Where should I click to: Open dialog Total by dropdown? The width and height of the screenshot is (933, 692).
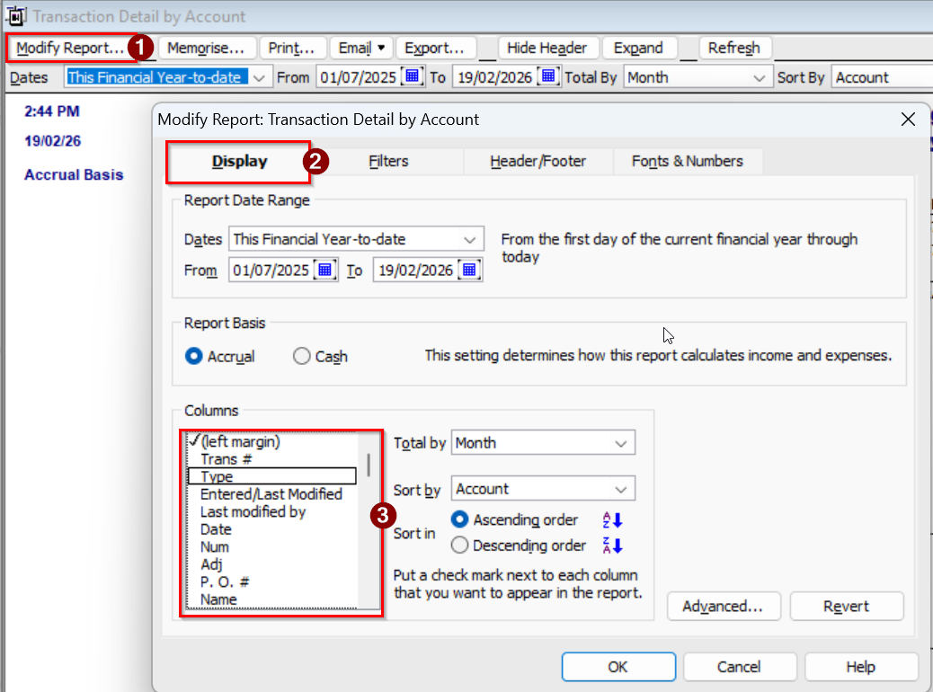(620, 443)
